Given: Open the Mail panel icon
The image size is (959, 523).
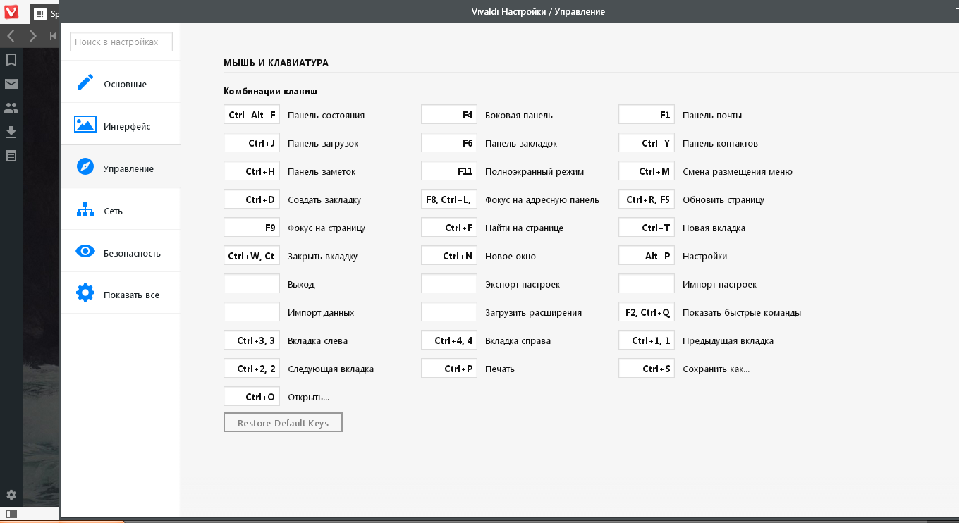Looking at the screenshot, I should [11, 84].
